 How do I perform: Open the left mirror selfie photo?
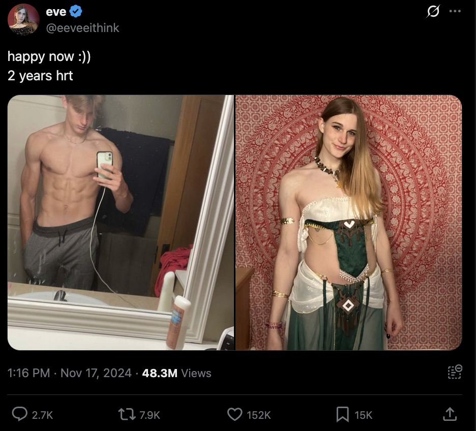tap(121, 223)
